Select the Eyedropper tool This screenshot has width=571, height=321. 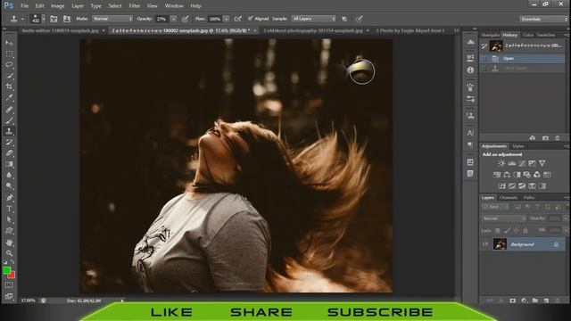coord(9,97)
